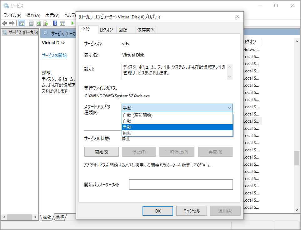Click services list scrollbar up arrow

pyautogui.click(x=297, y=41)
